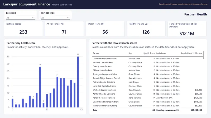Click rep Luis Ortega in the table
The height and width of the screenshot is (118, 211).
point(133,82)
